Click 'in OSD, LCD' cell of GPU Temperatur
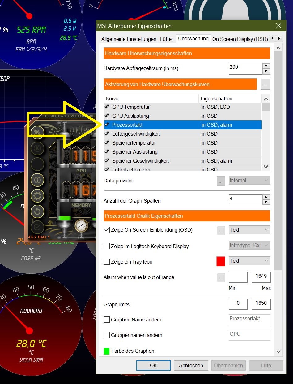This screenshot has width=293, height=384. tap(216, 107)
